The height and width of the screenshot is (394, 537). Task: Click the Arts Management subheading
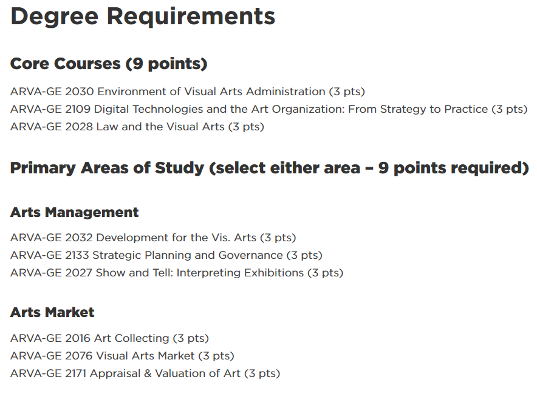(74, 212)
